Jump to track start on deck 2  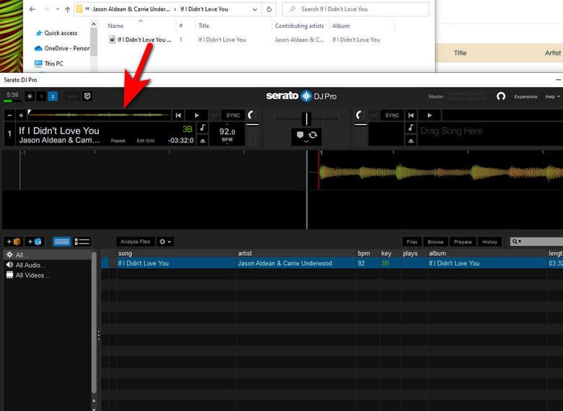tap(411, 115)
